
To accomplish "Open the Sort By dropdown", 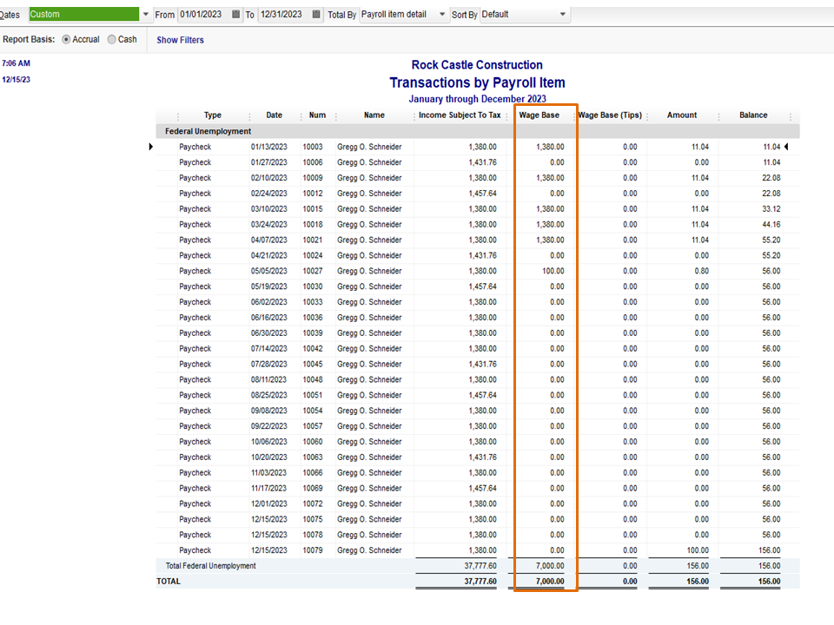I will coord(563,15).
